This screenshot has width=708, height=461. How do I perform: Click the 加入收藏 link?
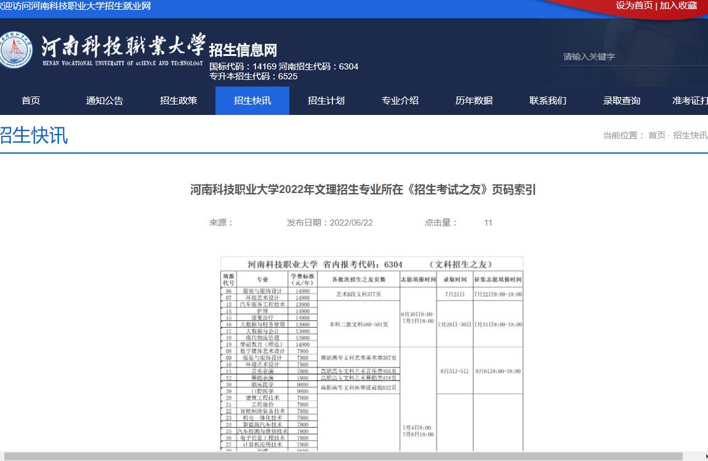[678, 6]
